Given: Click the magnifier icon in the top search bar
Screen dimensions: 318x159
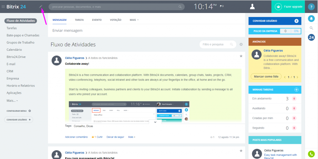Looking at the screenshot, I should click(180, 7).
